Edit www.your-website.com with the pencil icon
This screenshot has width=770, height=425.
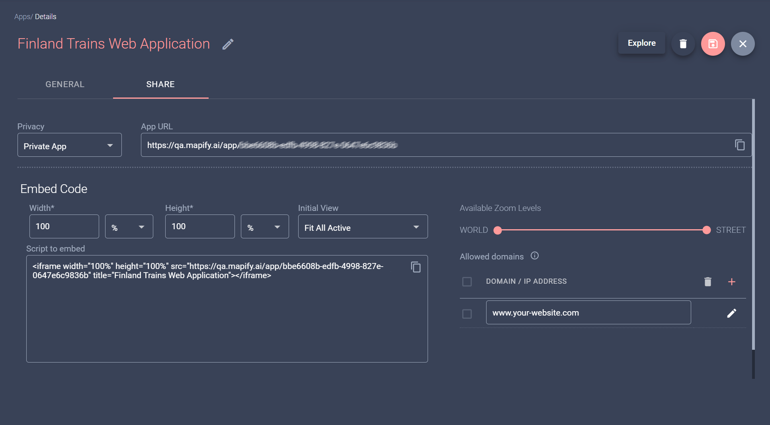tap(732, 313)
